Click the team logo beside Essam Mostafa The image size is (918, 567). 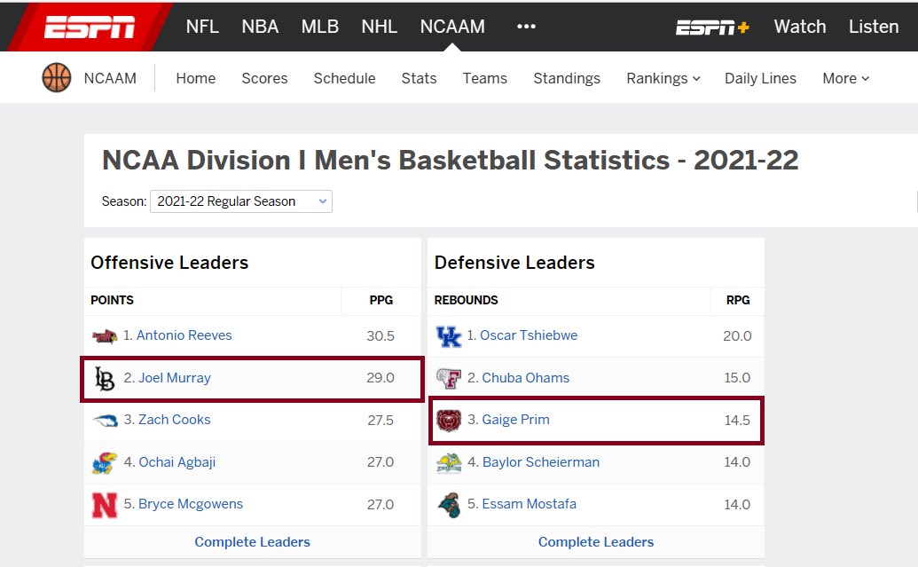tap(449, 505)
